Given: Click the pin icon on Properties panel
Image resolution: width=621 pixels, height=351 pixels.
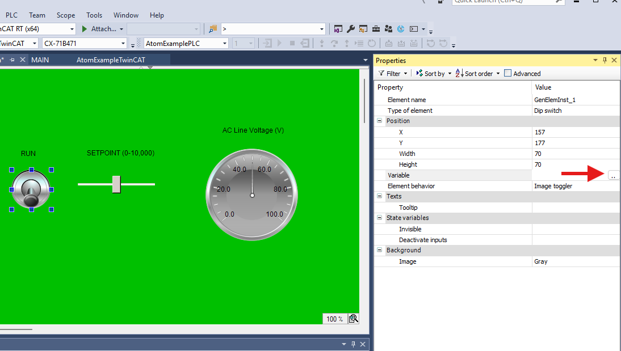Looking at the screenshot, I should tap(604, 60).
